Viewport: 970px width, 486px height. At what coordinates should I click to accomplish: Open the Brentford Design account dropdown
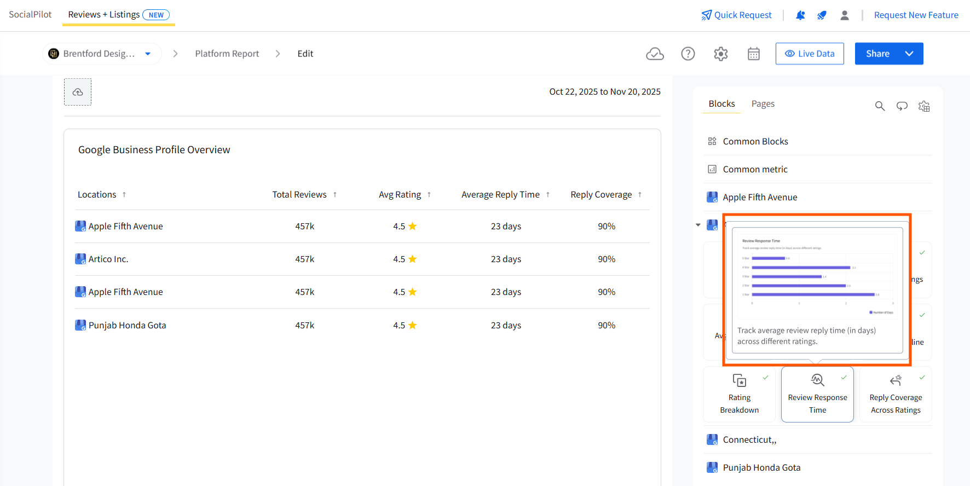click(x=102, y=54)
